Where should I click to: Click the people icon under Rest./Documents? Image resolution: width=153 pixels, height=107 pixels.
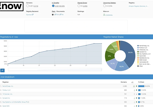coord(53,15)
